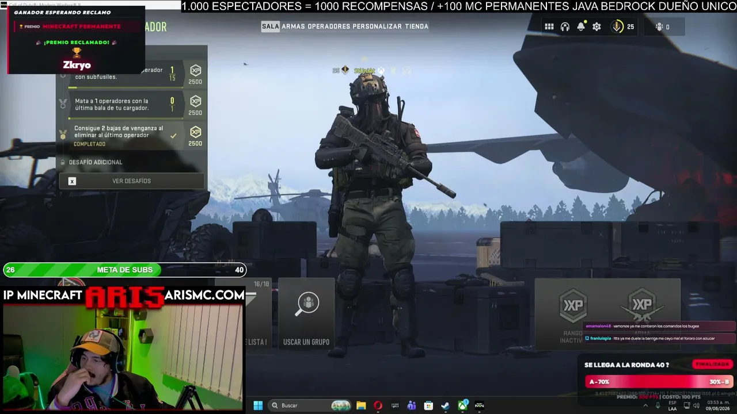Open Steam from the taskbar
Image resolution: width=737 pixels, height=414 pixels.
point(445,405)
